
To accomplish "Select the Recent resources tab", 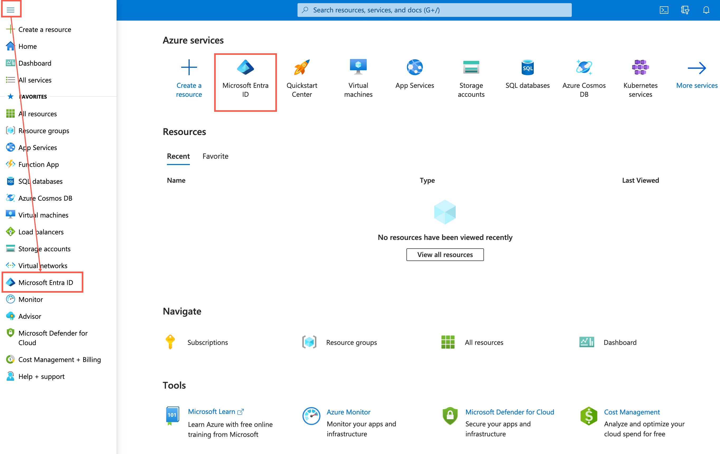I will (178, 156).
